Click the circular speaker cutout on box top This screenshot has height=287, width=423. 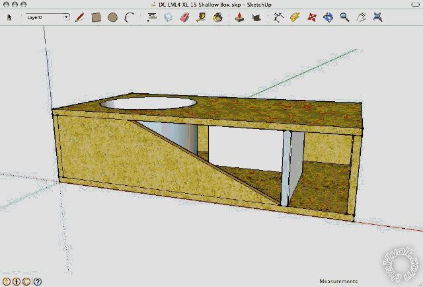[148, 103]
